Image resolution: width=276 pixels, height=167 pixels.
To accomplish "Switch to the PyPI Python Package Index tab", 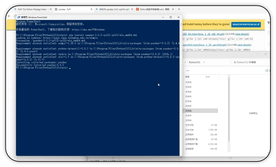I will click(x=32, y=9).
